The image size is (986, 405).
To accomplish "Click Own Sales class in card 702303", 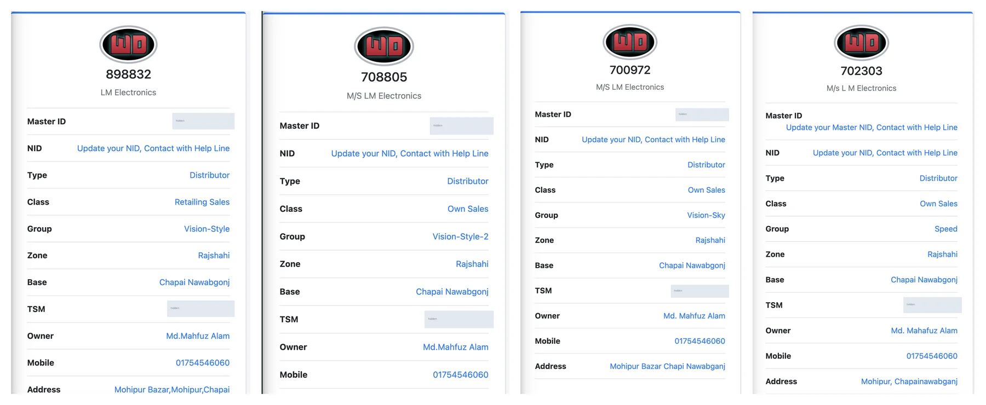I will [939, 204].
